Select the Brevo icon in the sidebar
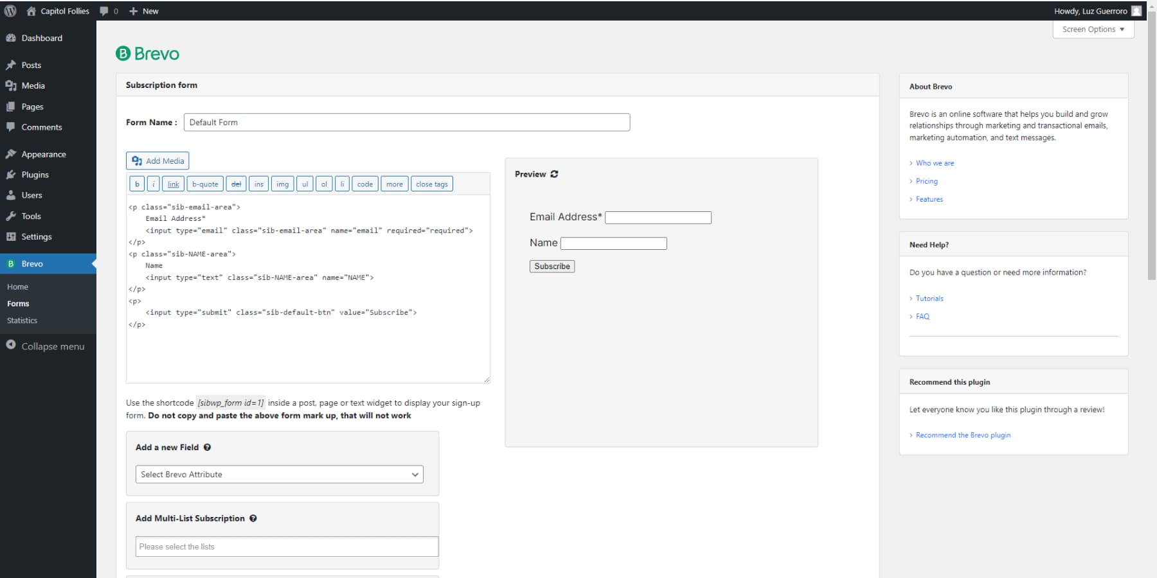This screenshot has height=578, width=1157. click(x=10, y=263)
